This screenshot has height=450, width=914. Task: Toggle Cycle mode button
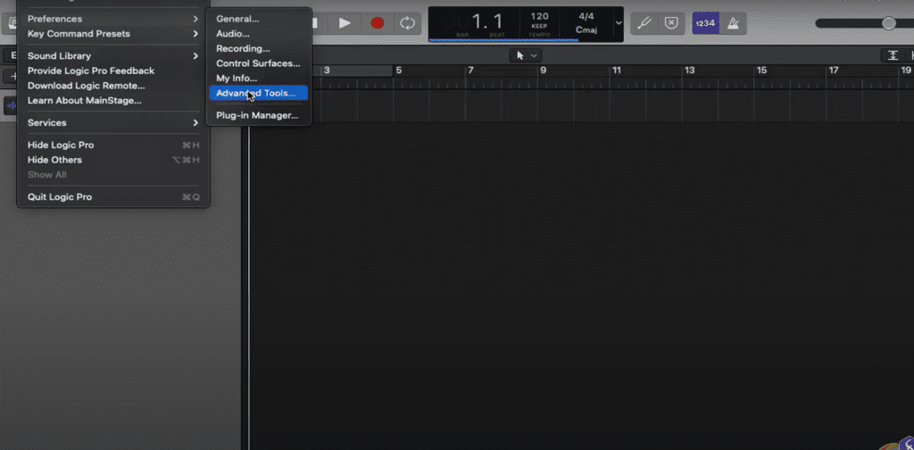(x=407, y=22)
